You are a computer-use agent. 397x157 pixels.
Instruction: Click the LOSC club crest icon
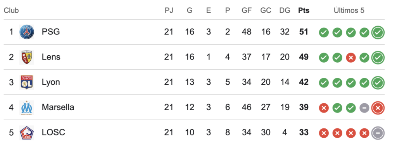[x=27, y=132]
